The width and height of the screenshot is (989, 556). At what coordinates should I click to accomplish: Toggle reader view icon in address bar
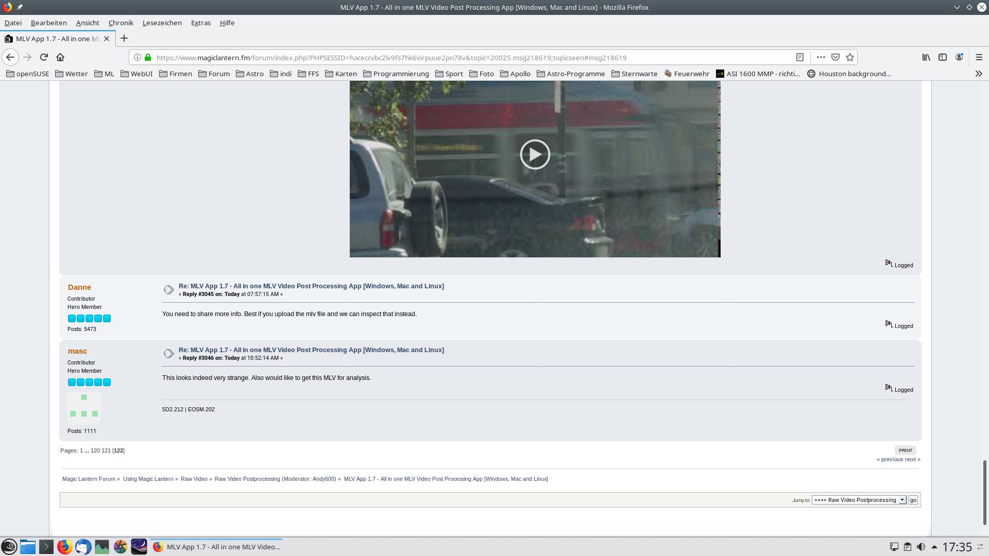(800, 57)
